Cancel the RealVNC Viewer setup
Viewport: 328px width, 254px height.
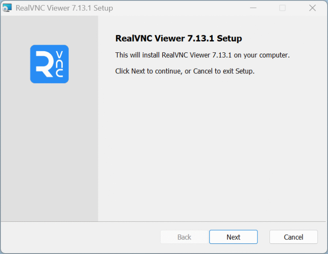pos(293,237)
